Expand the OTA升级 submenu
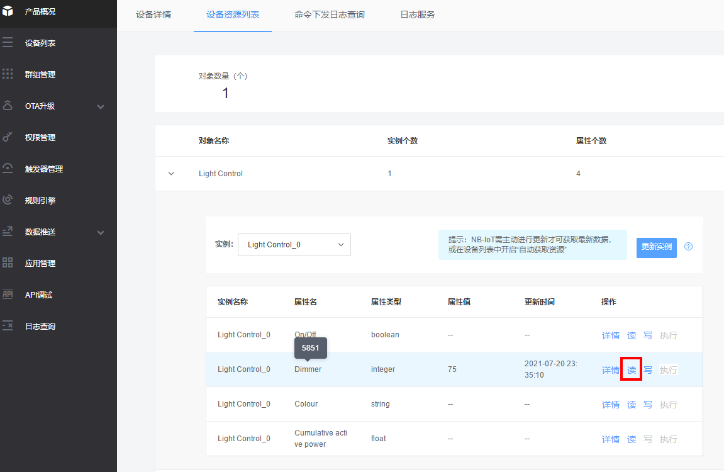This screenshot has height=472, width=724. (38, 105)
